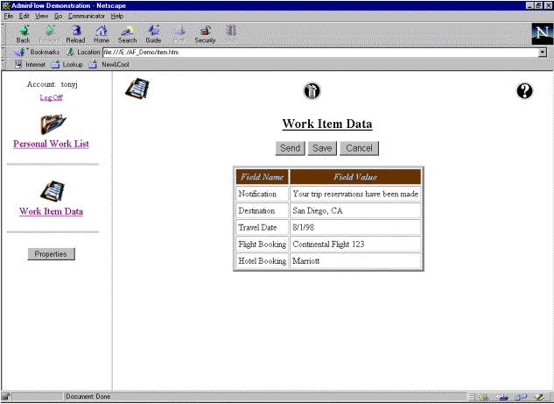
Task: Open the Security info toolbar icon
Action: [205, 33]
